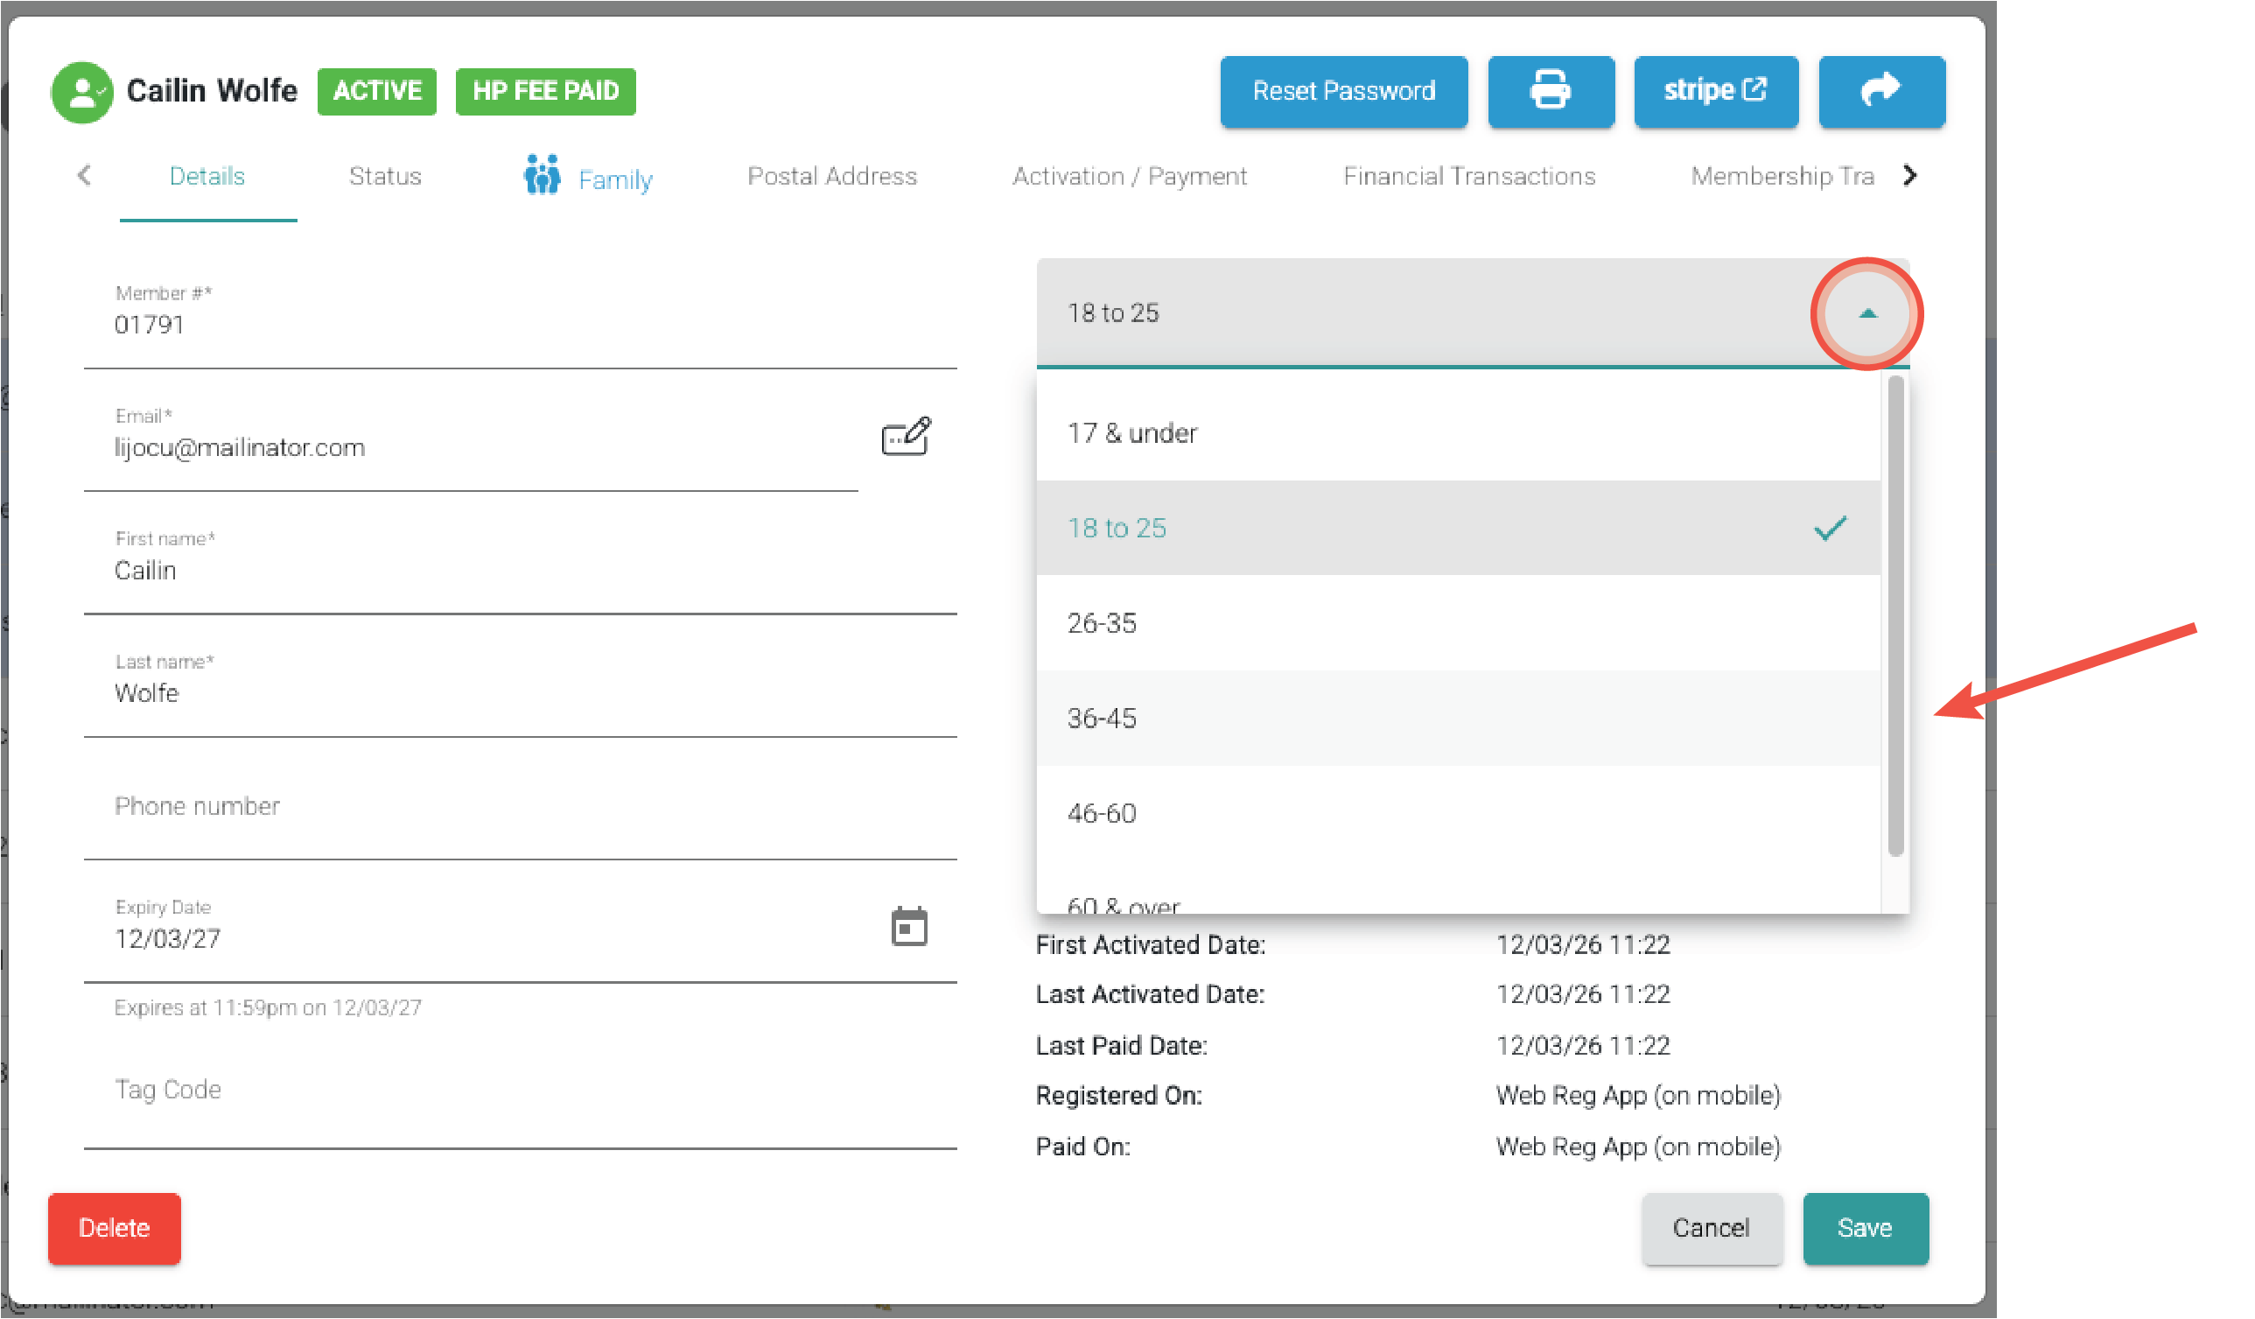Click the green member avatar icon
The width and height of the screenshot is (2255, 1319).
[x=81, y=92]
